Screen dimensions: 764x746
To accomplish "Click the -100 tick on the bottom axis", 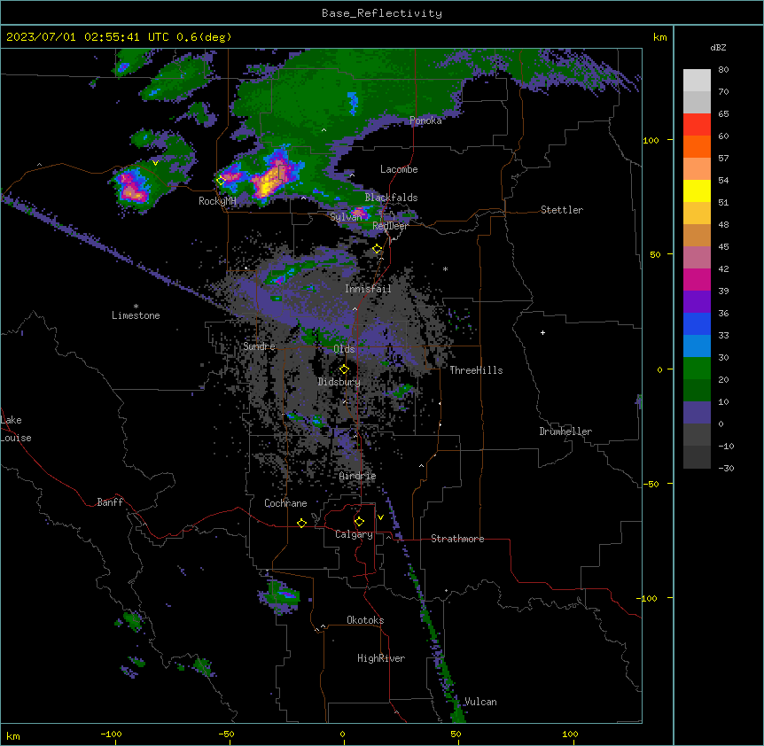I will pos(111,734).
